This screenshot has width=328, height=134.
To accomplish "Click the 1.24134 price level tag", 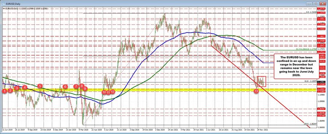I will coord(321,9).
